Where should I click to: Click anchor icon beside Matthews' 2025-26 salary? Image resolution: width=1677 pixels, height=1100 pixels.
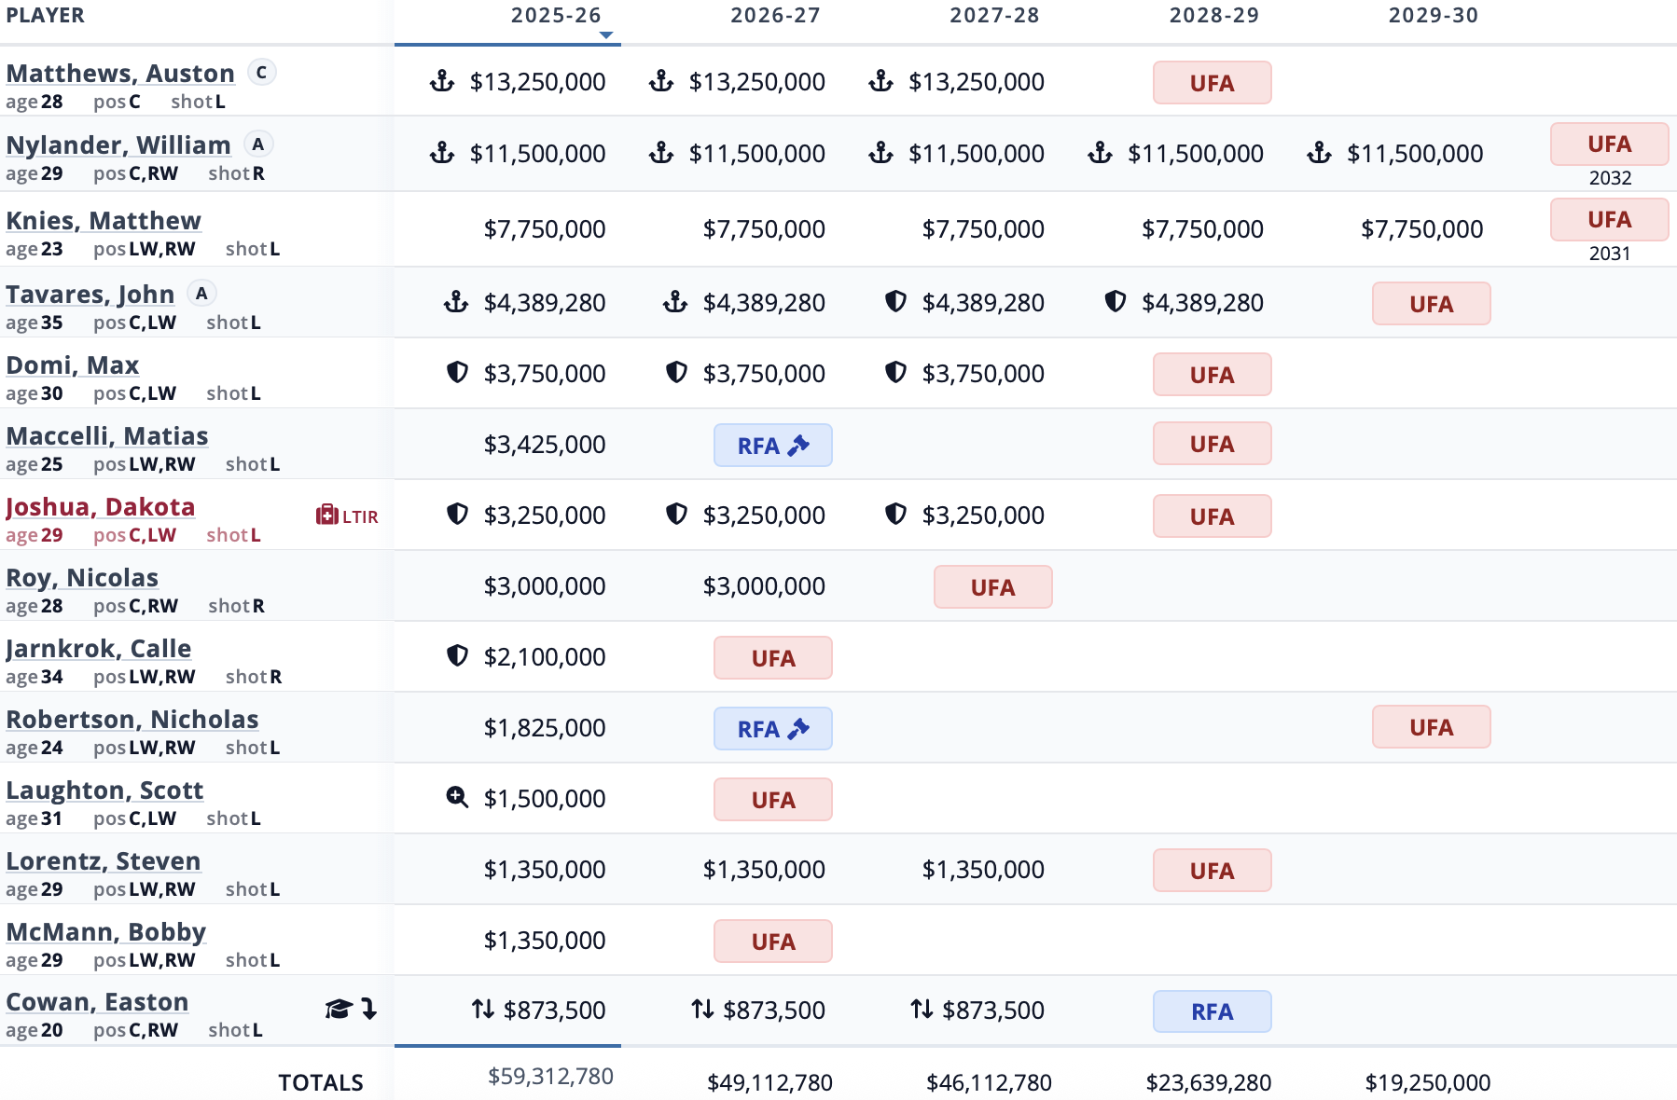(442, 82)
